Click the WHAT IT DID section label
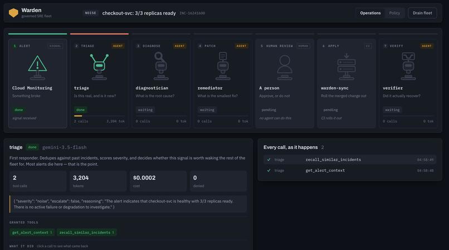 click(x=22, y=246)
